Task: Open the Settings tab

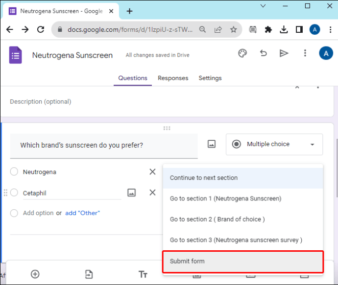Action: pos(210,78)
